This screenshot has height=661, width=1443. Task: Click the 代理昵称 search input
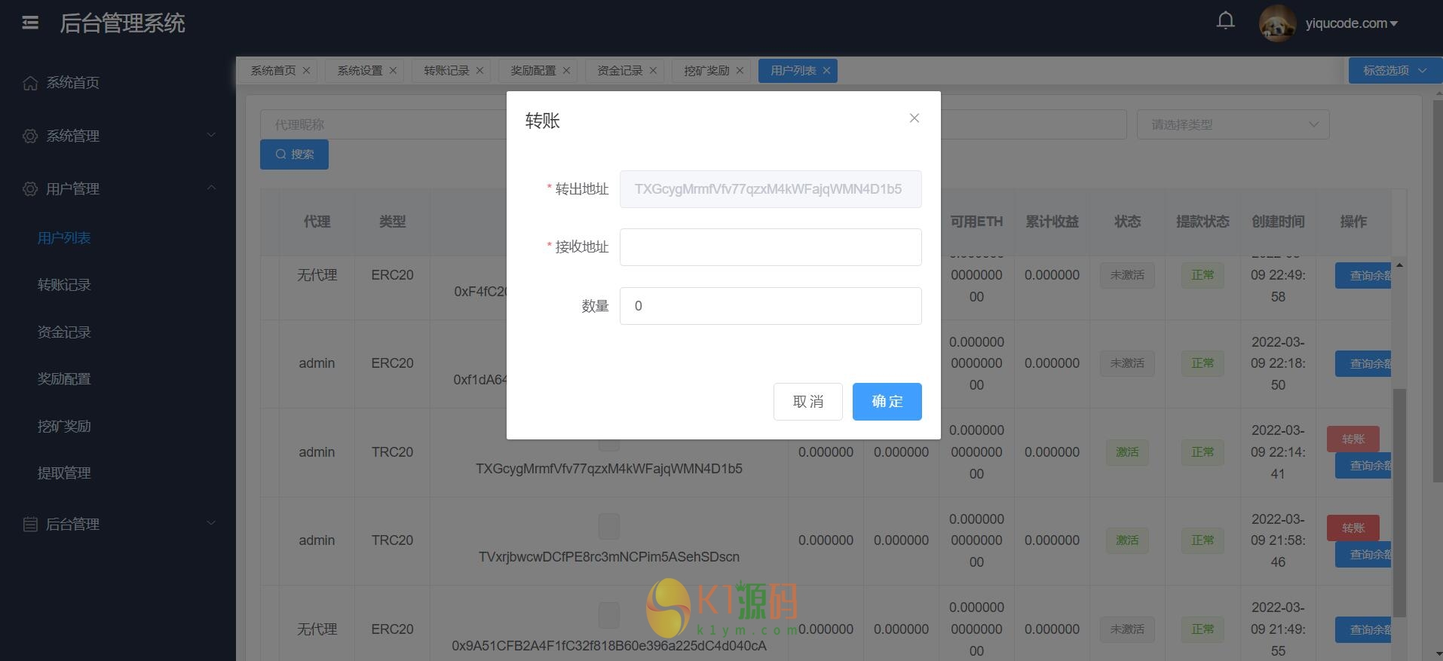(383, 124)
